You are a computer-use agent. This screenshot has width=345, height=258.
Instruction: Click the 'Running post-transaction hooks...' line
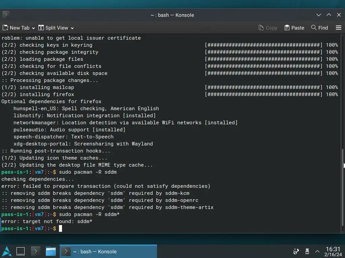click(x=56, y=151)
